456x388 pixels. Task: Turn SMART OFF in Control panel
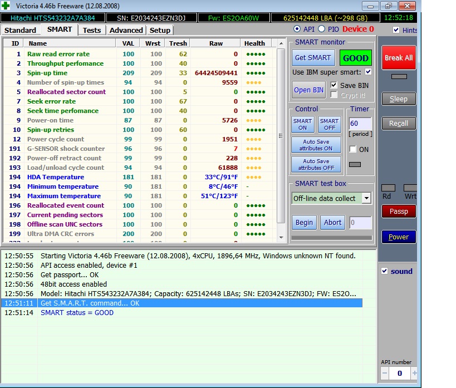tap(329, 124)
